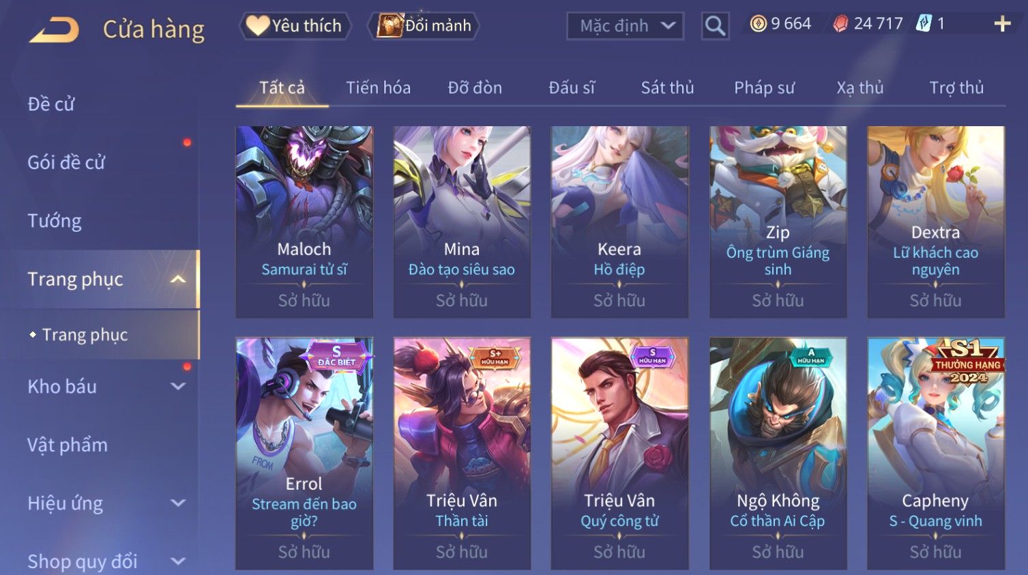The width and height of the screenshot is (1028, 575).
Task: Select the Maloch Samurai tử sĩ skin
Action: pos(304,222)
